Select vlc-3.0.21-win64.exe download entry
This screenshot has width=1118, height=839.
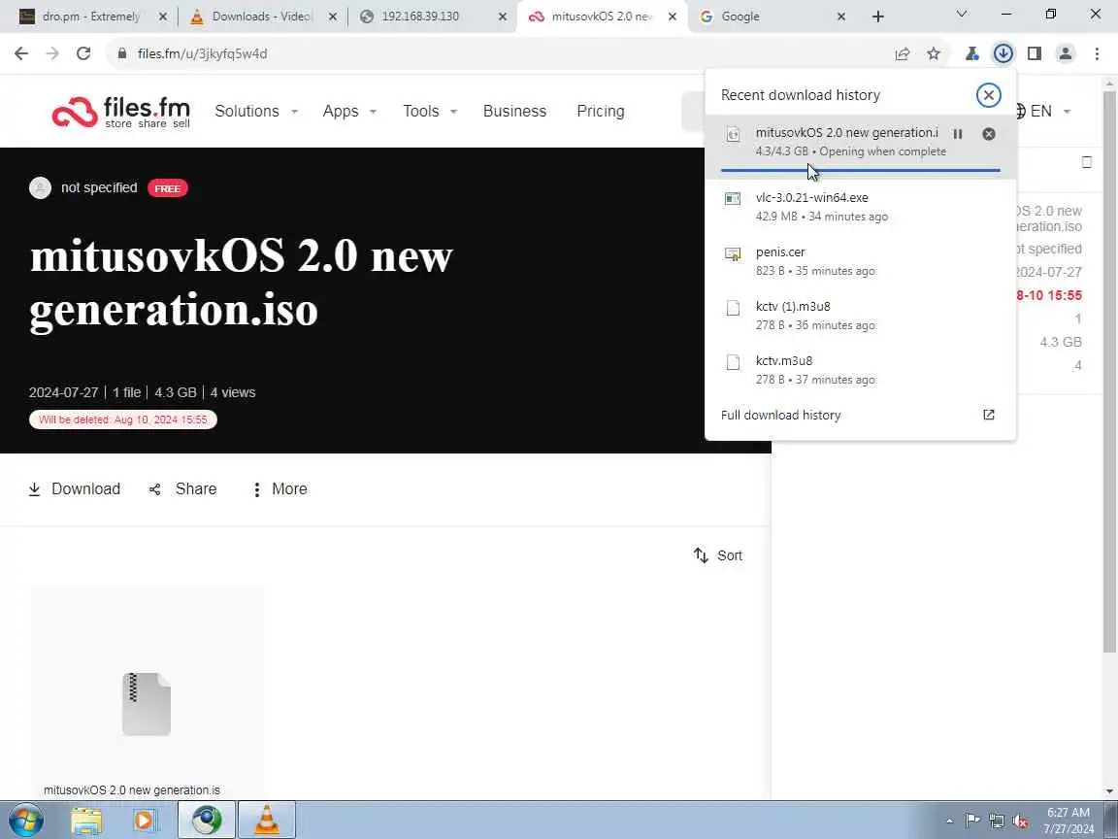pyautogui.click(x=860, y=206)
